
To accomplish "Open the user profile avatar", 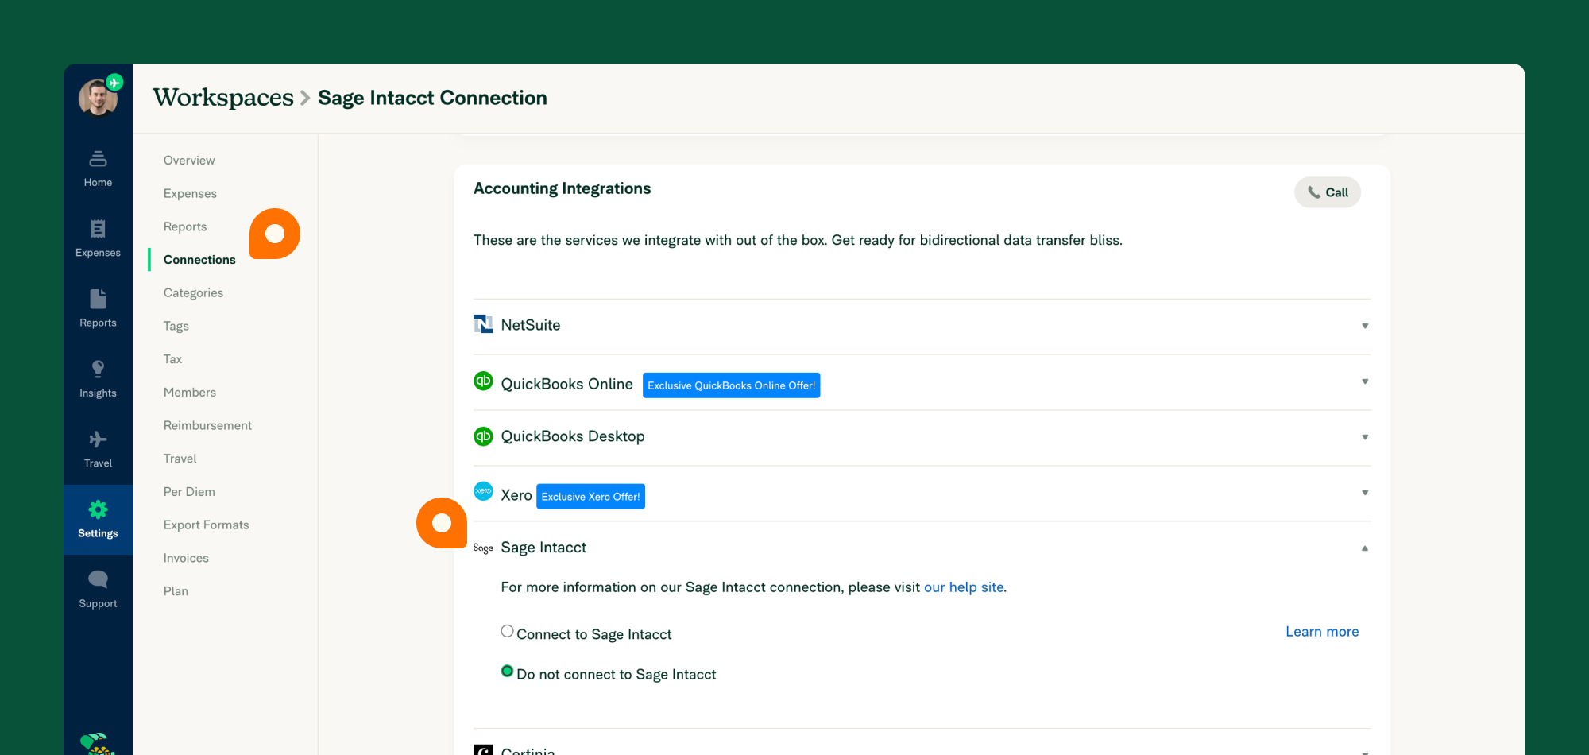I will [x=98, y=98].
